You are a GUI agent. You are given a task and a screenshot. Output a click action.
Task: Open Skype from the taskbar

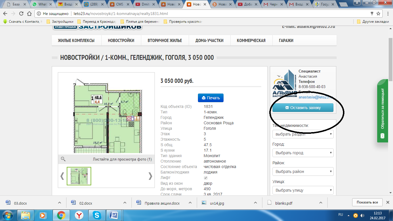pyautogui.click(x=97, y=215)
